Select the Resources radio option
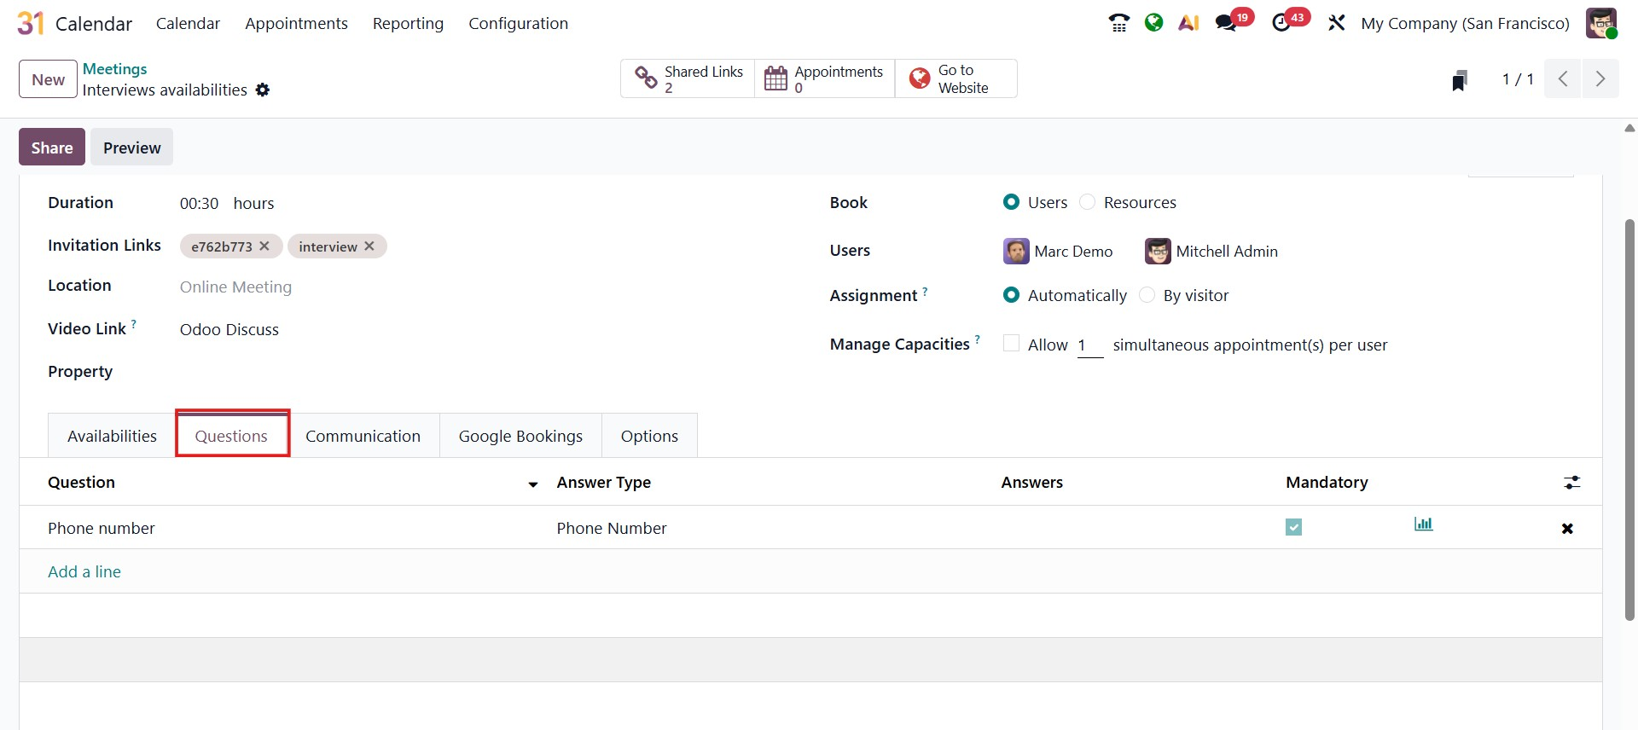Screen dimensions: 1638x730 coord(1088,202)
